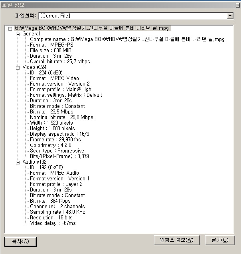Click the 윈엠프 정보(W) button
Screen dimensions: 241x254
point(177,240)
